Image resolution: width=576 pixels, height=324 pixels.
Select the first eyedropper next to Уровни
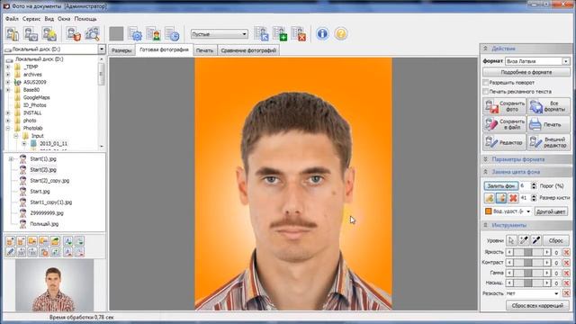[524, 240]
